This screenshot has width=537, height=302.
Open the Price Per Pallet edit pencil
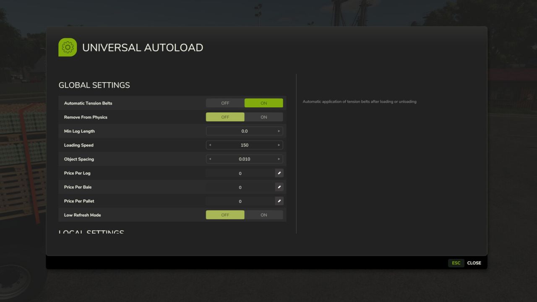click(279, 201)
